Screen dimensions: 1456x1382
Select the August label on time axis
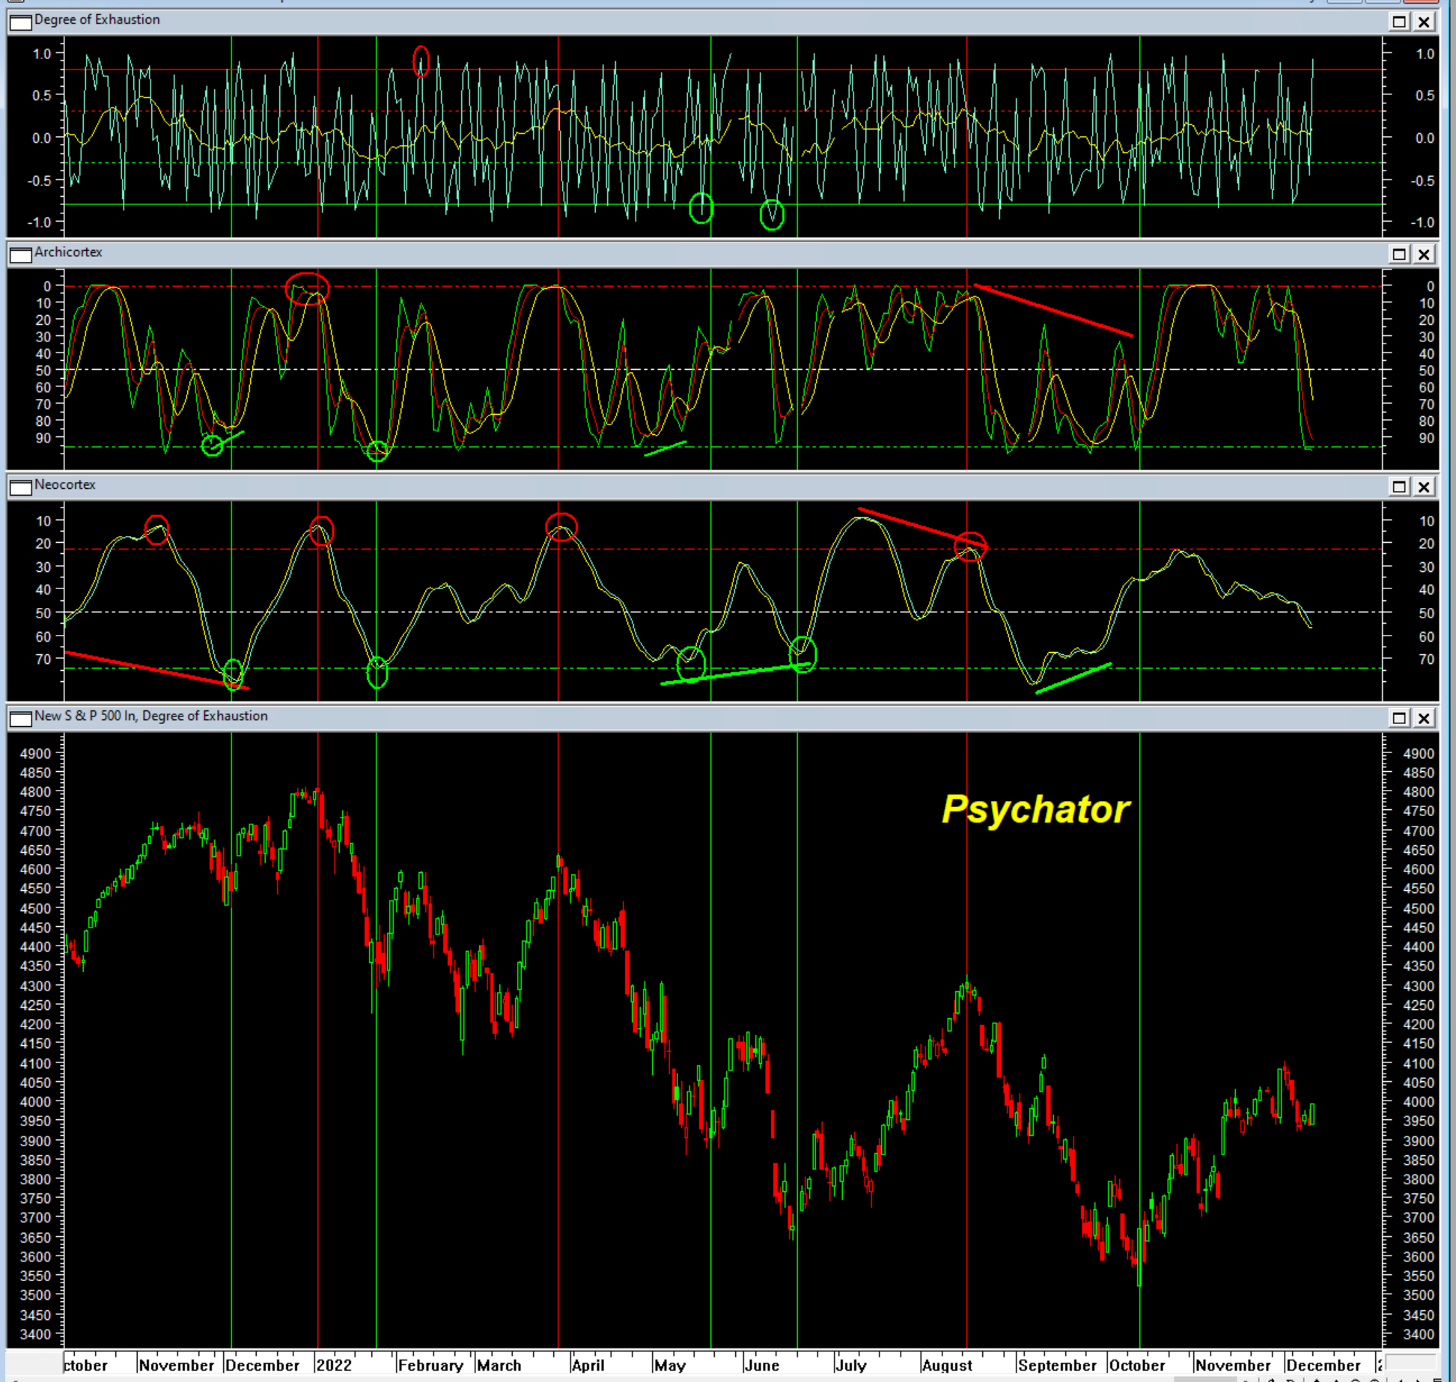point(946,1365)
